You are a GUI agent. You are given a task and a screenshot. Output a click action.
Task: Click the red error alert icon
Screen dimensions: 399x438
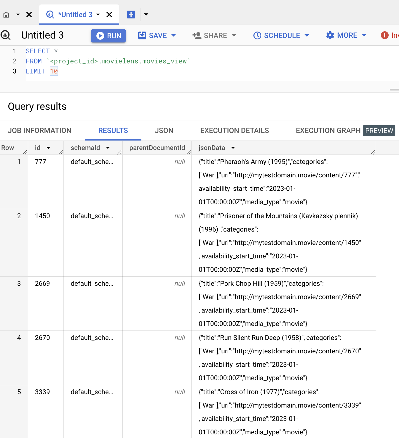[385, 35]
